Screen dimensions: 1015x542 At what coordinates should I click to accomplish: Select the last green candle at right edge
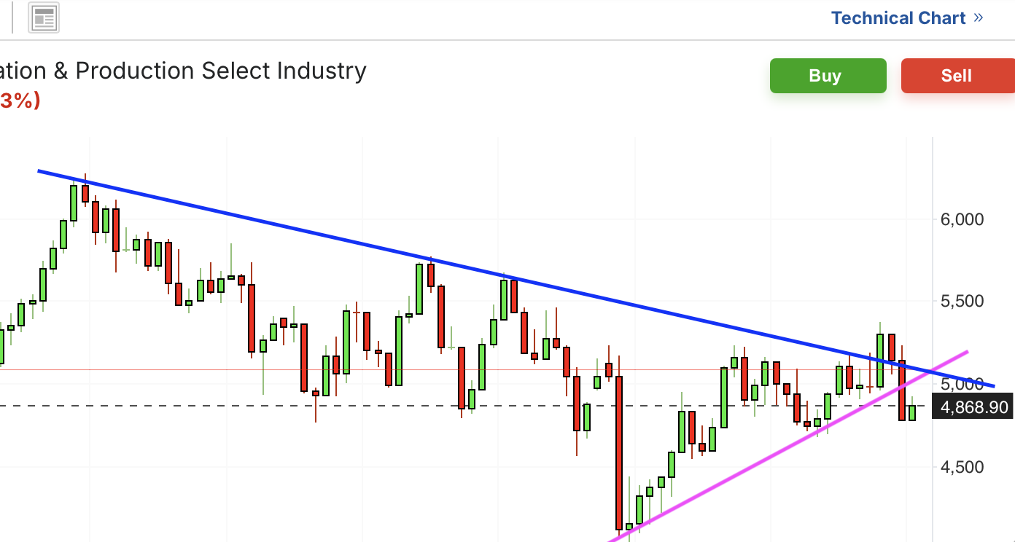(x=912, y=412)
